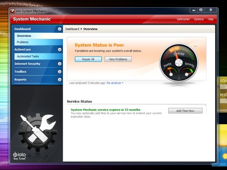
Task: Expand the Internet Security section arrow
Action: coord(59,64)
